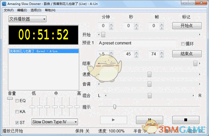This screenshot has height=136, width=209.
Task: Click the Play button
Action: [114, 120]
